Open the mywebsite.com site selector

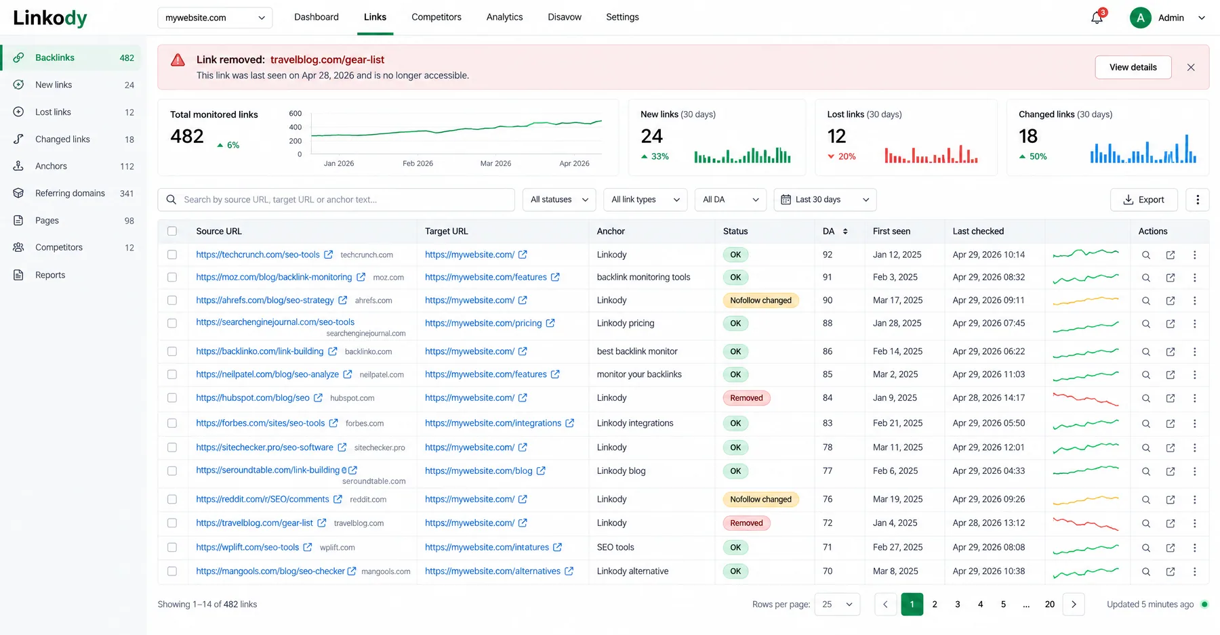pos(215,18)
